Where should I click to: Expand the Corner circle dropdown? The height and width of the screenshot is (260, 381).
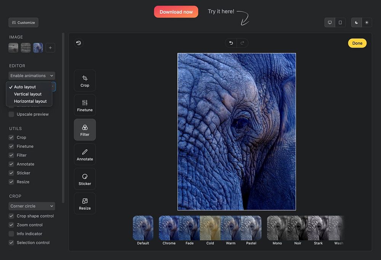[32, 206]
